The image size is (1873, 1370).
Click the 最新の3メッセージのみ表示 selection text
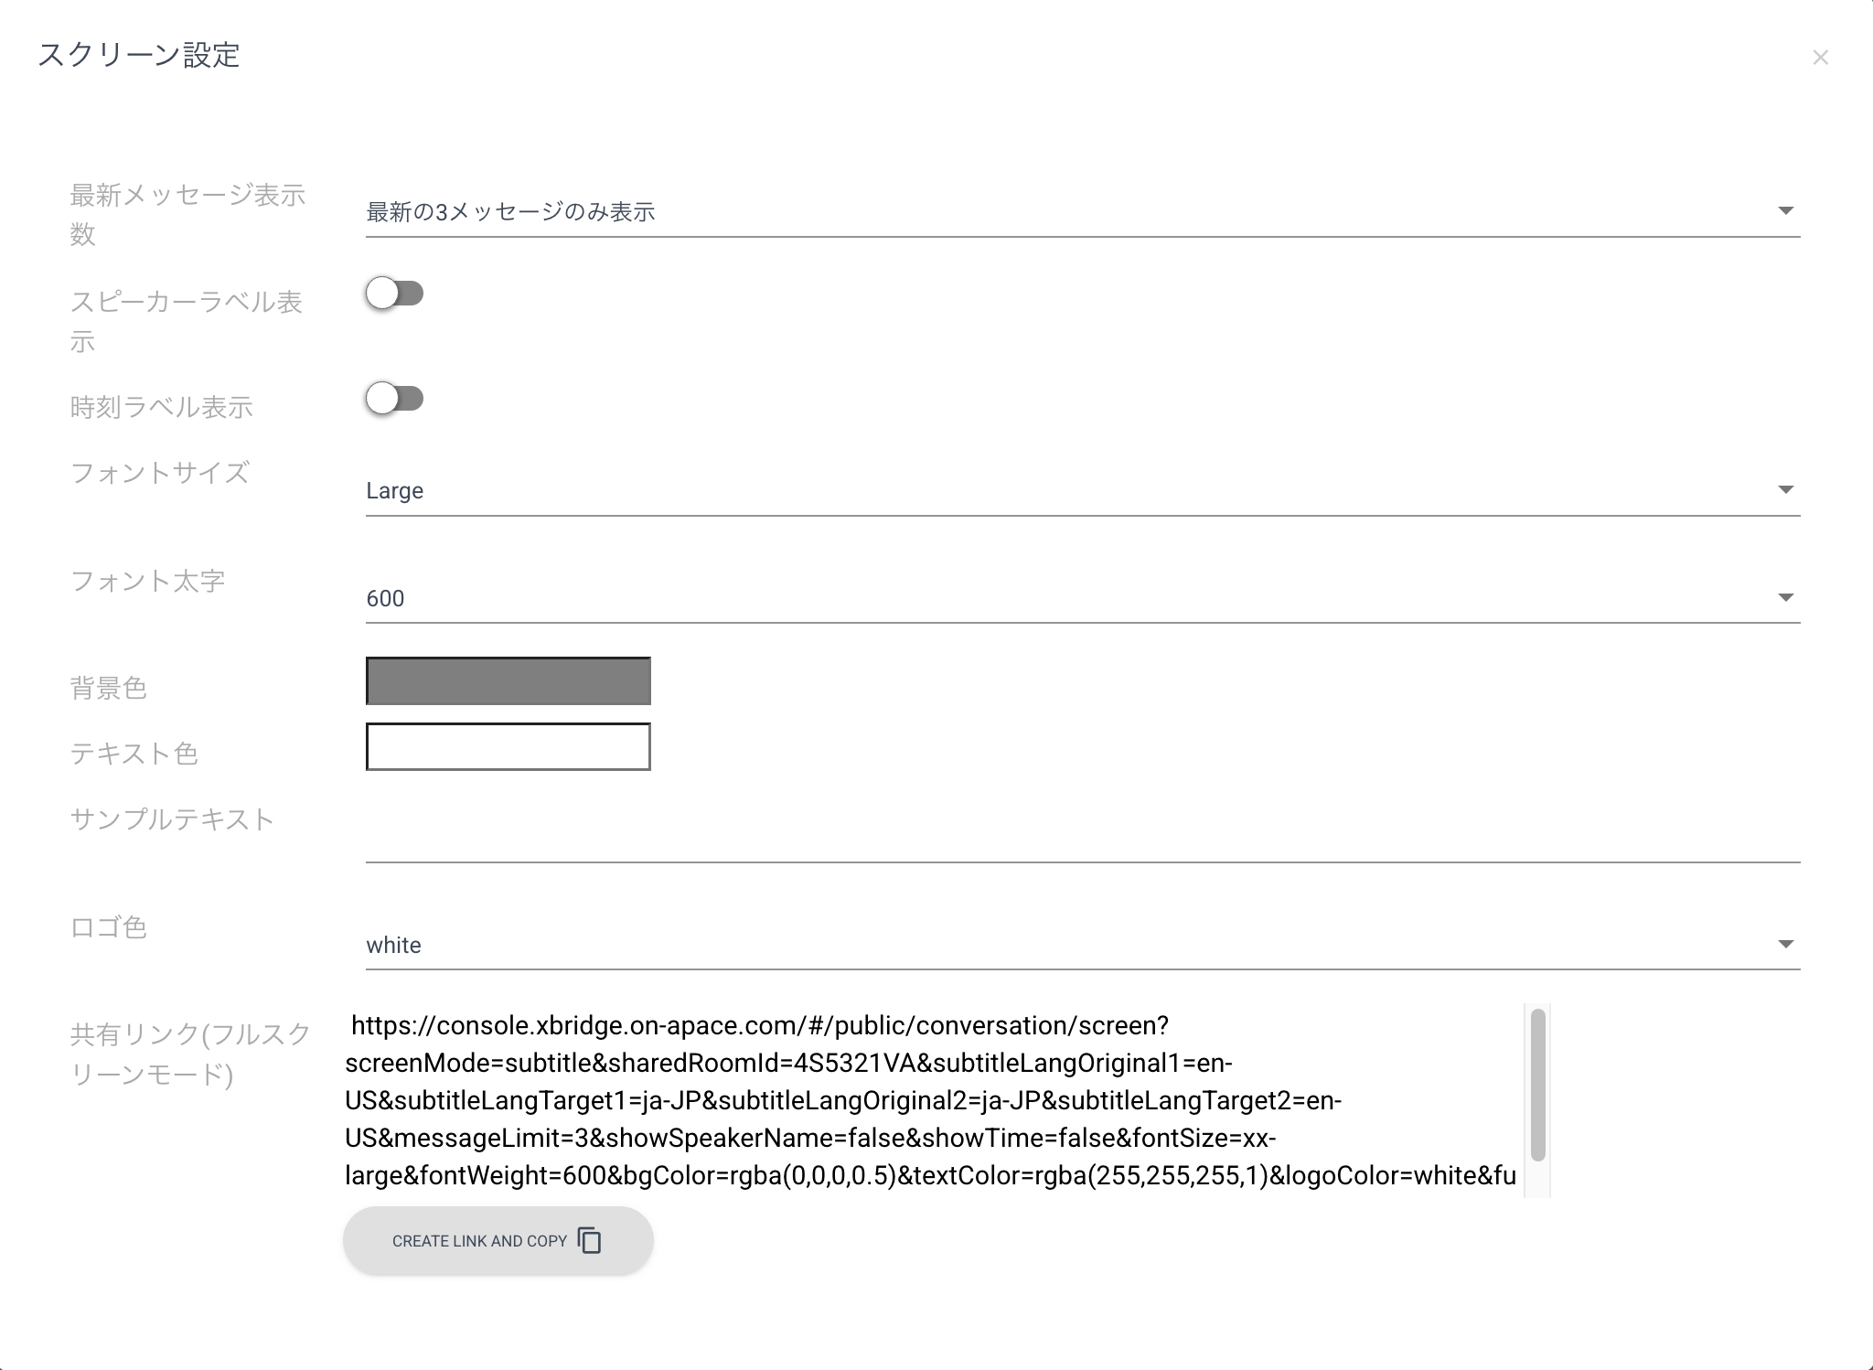[x=510, y=212]
